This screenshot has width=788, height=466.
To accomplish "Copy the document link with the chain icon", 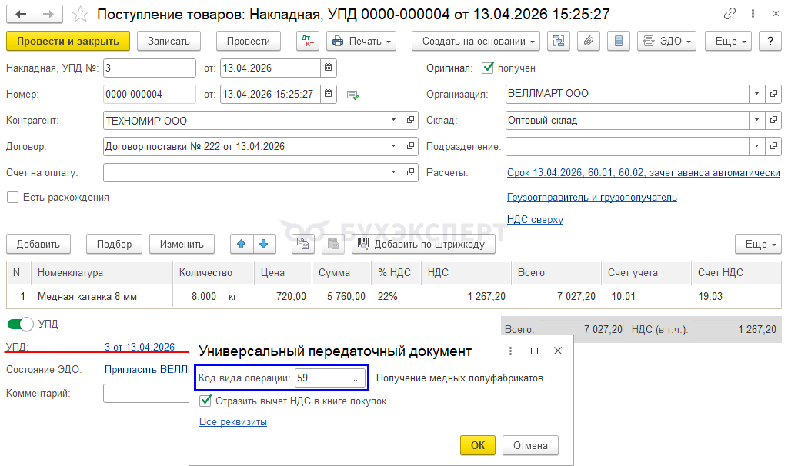I will 730,14.
